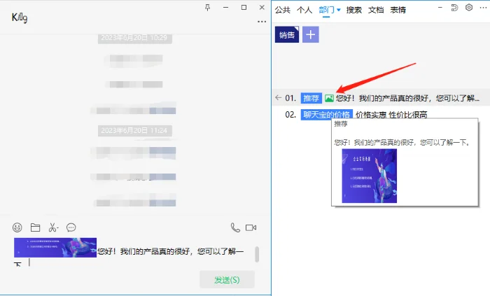Click the plus button to add a group

pyautogui.click(x=311, y=34)
